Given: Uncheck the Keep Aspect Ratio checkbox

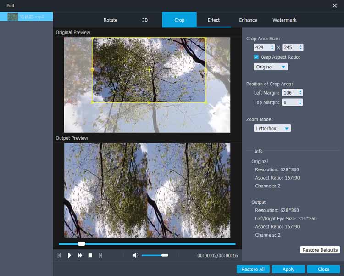Looking at the screenshot, I should (256, 57).
